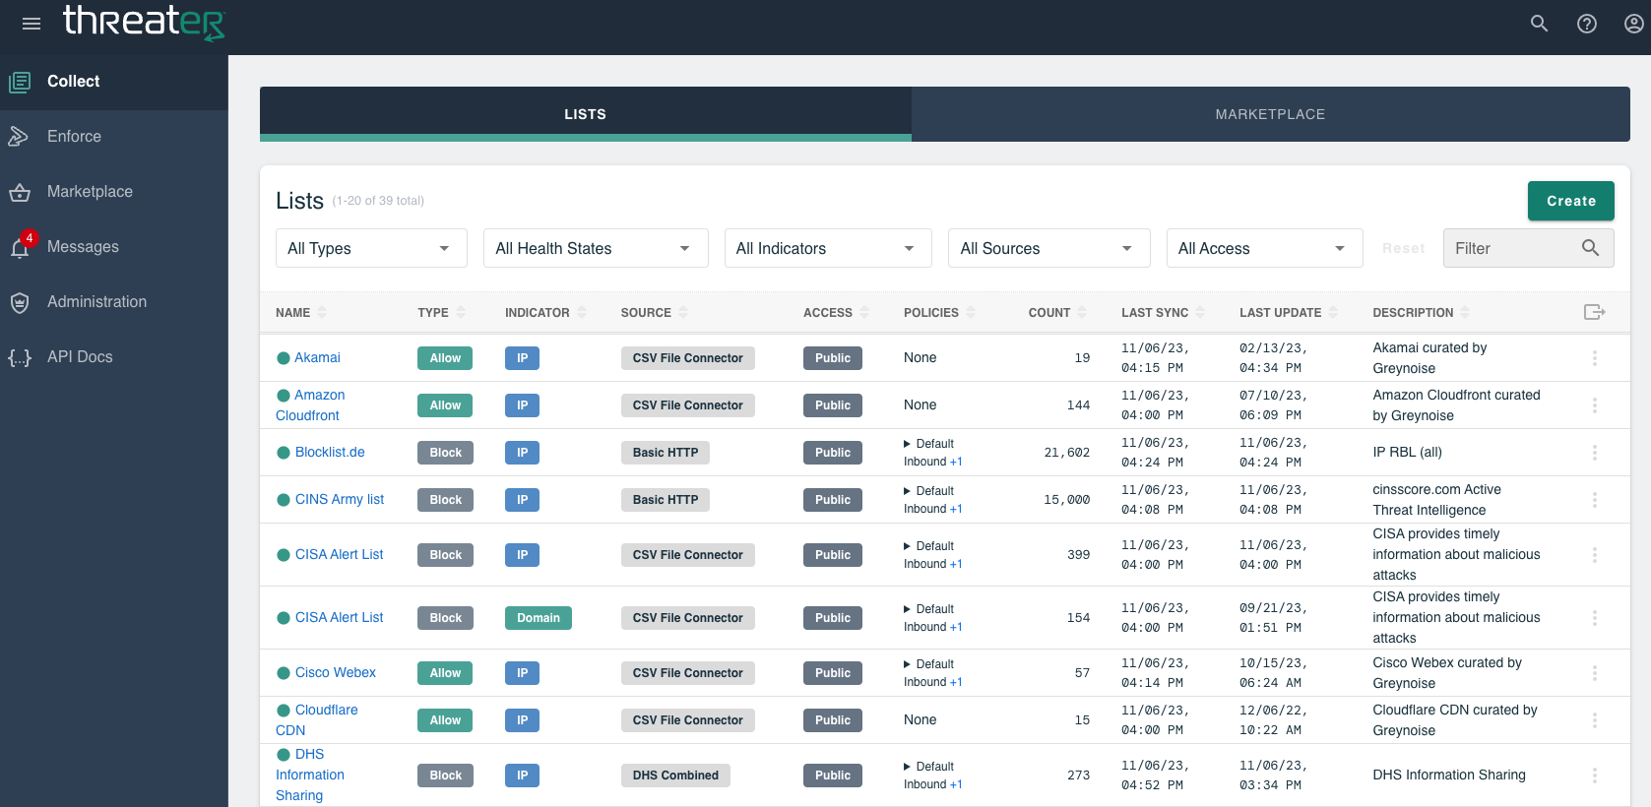Screen dimensions: 1651x807
Task: Click the Create button
Action: pyautogui.click(x=1571, y=201)
